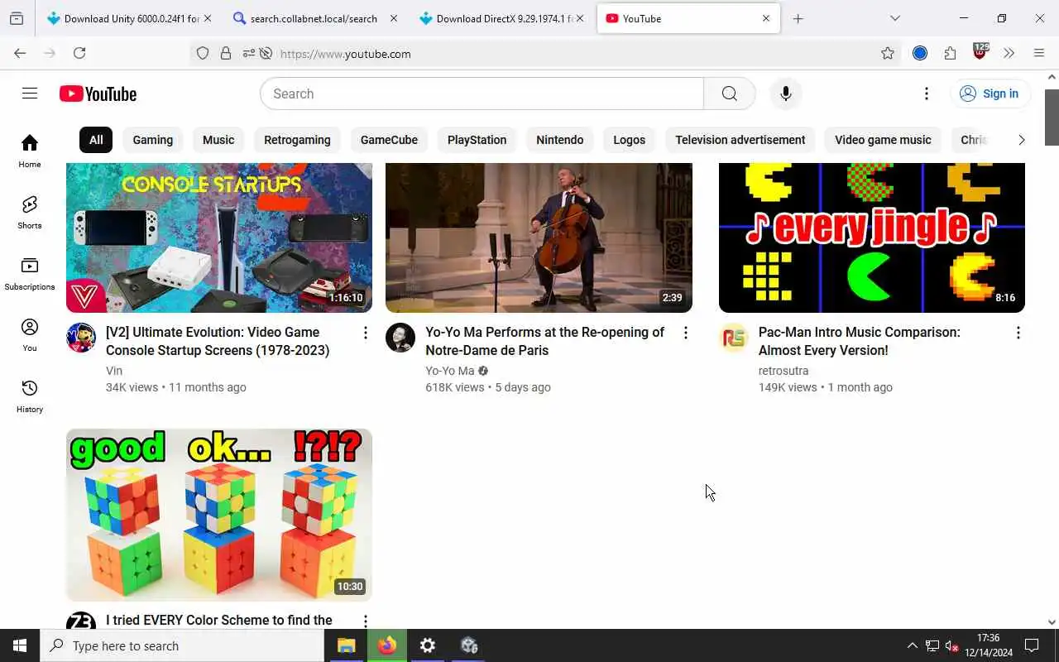1059x662 pixels.
Task: Open a new browser tab
Action: point(798,18)
